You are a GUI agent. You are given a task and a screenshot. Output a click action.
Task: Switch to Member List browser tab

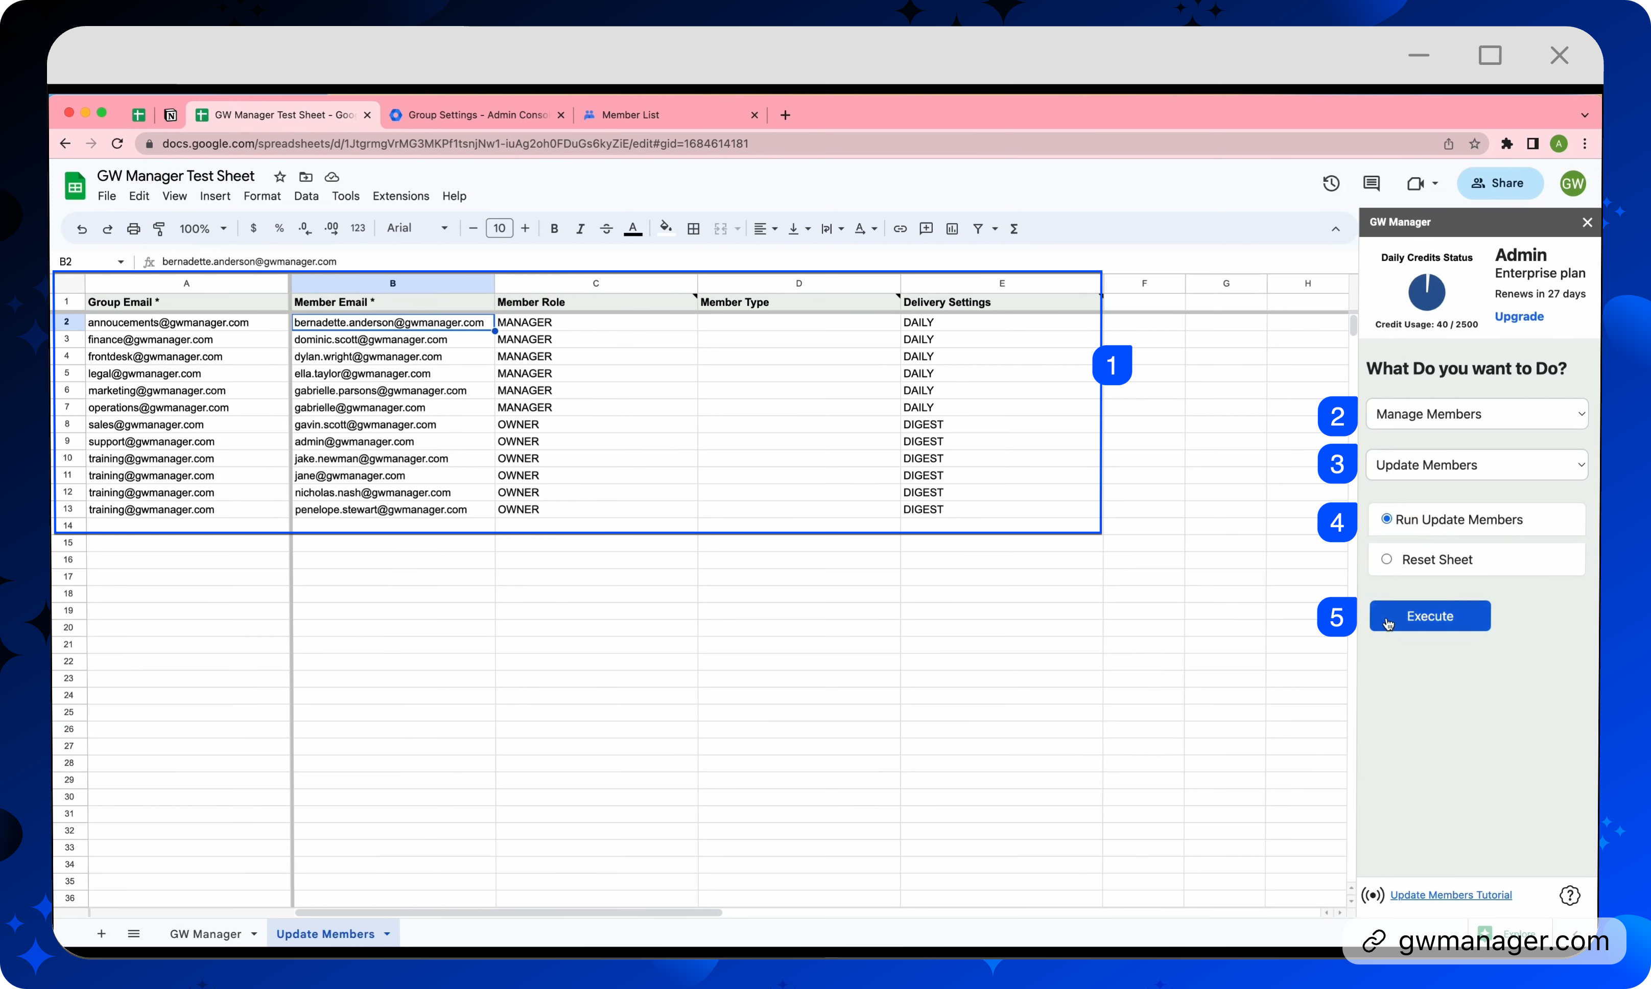671,114
